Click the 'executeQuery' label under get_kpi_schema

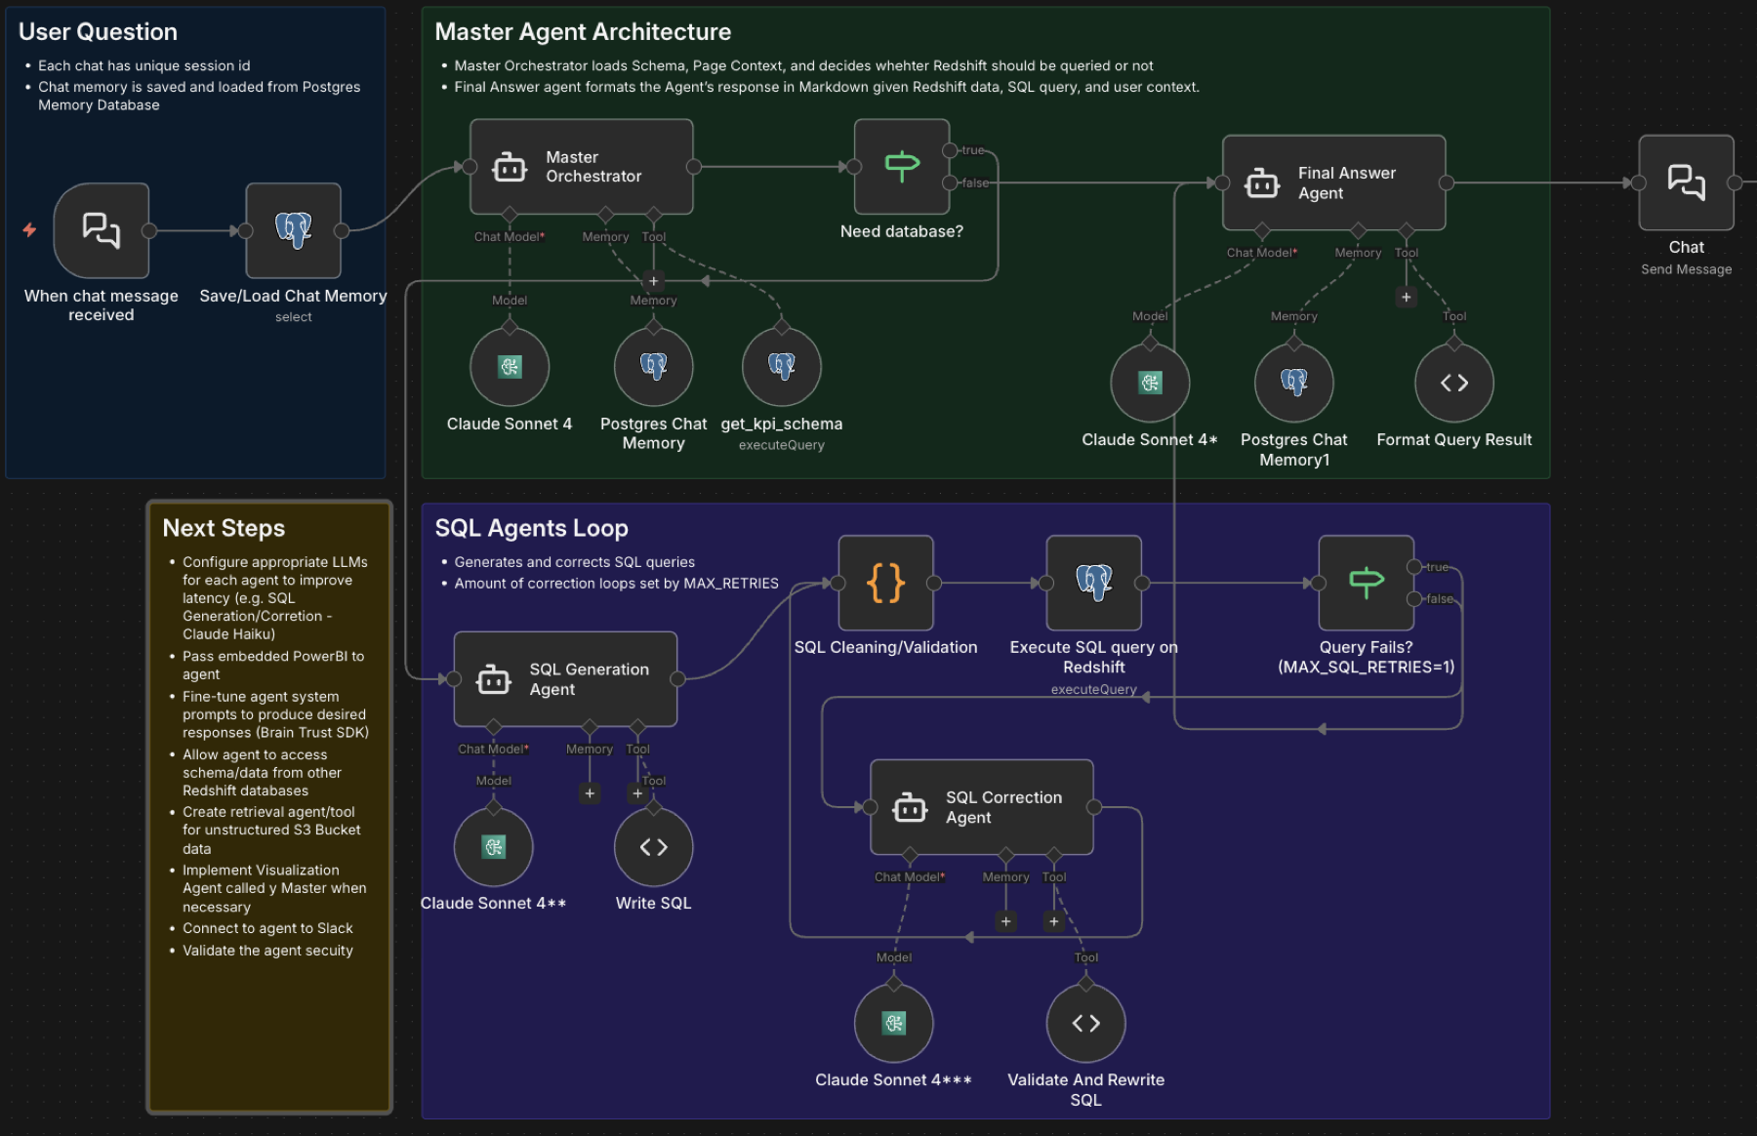coord(782,445)
